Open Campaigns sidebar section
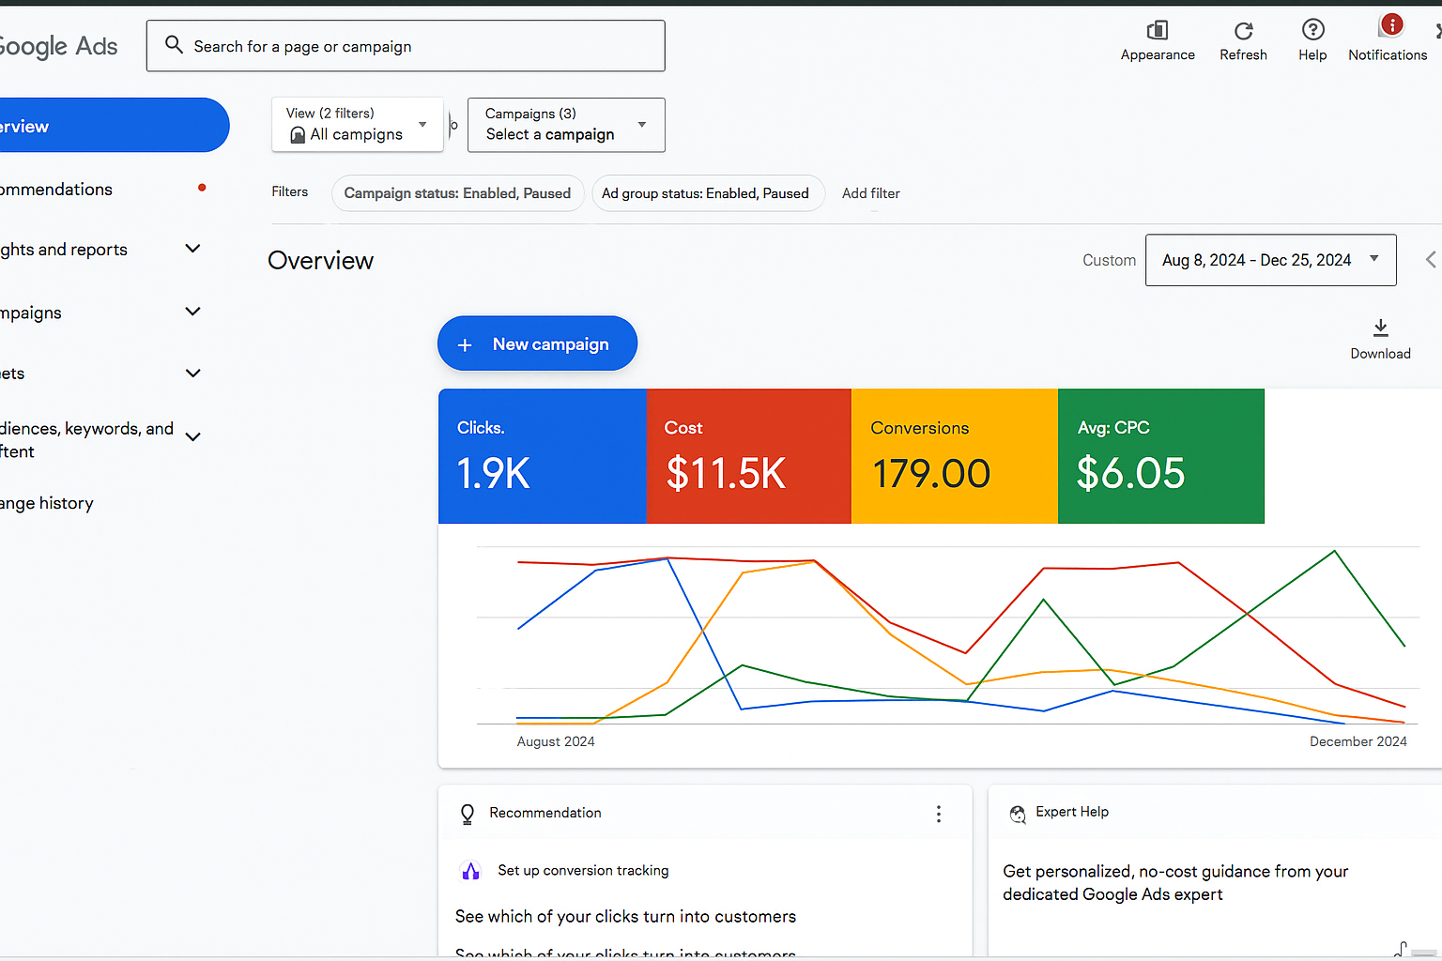 31,313
